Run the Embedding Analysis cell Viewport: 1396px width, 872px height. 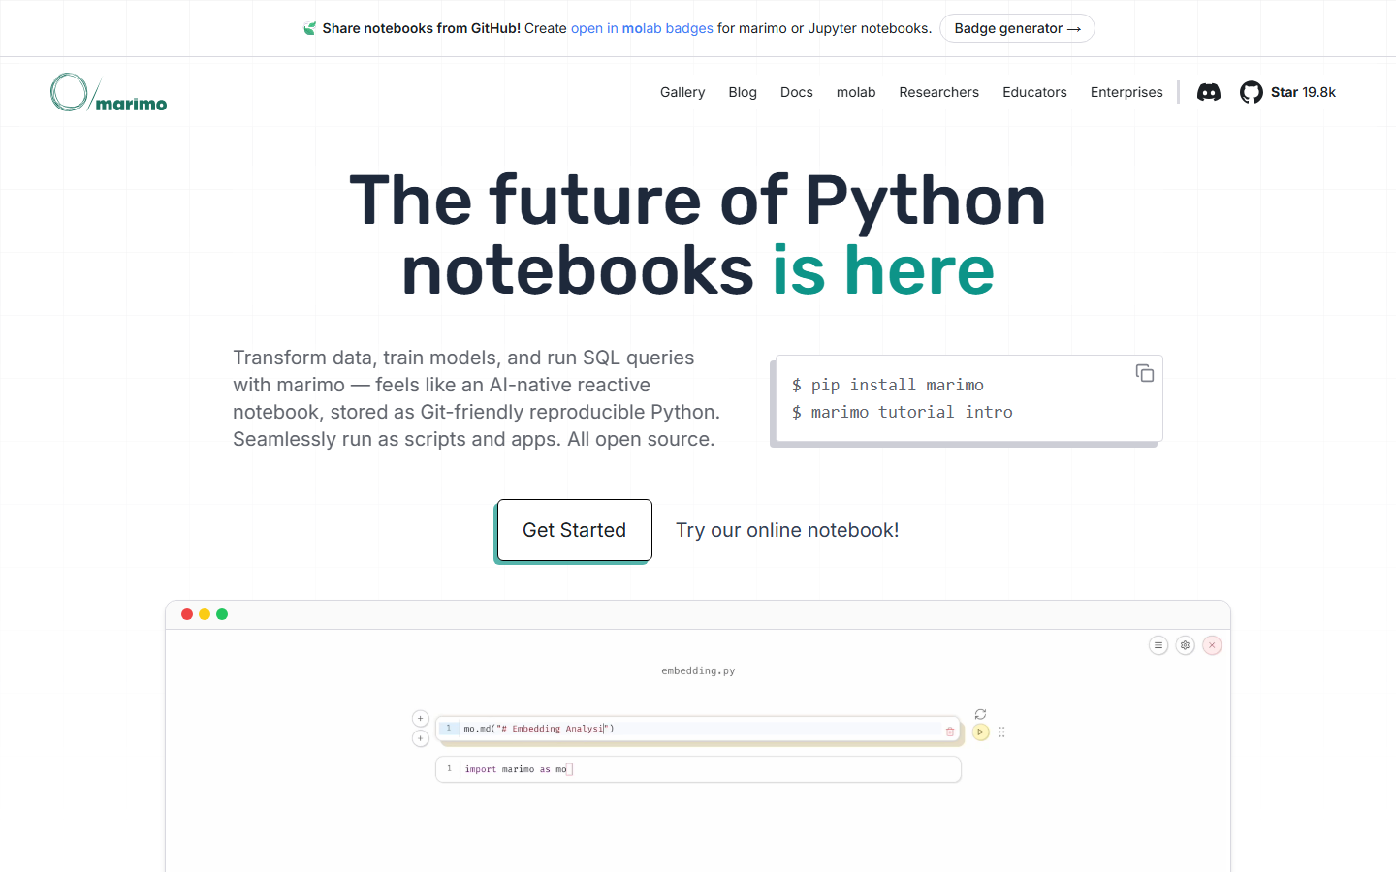click(980, 732)
